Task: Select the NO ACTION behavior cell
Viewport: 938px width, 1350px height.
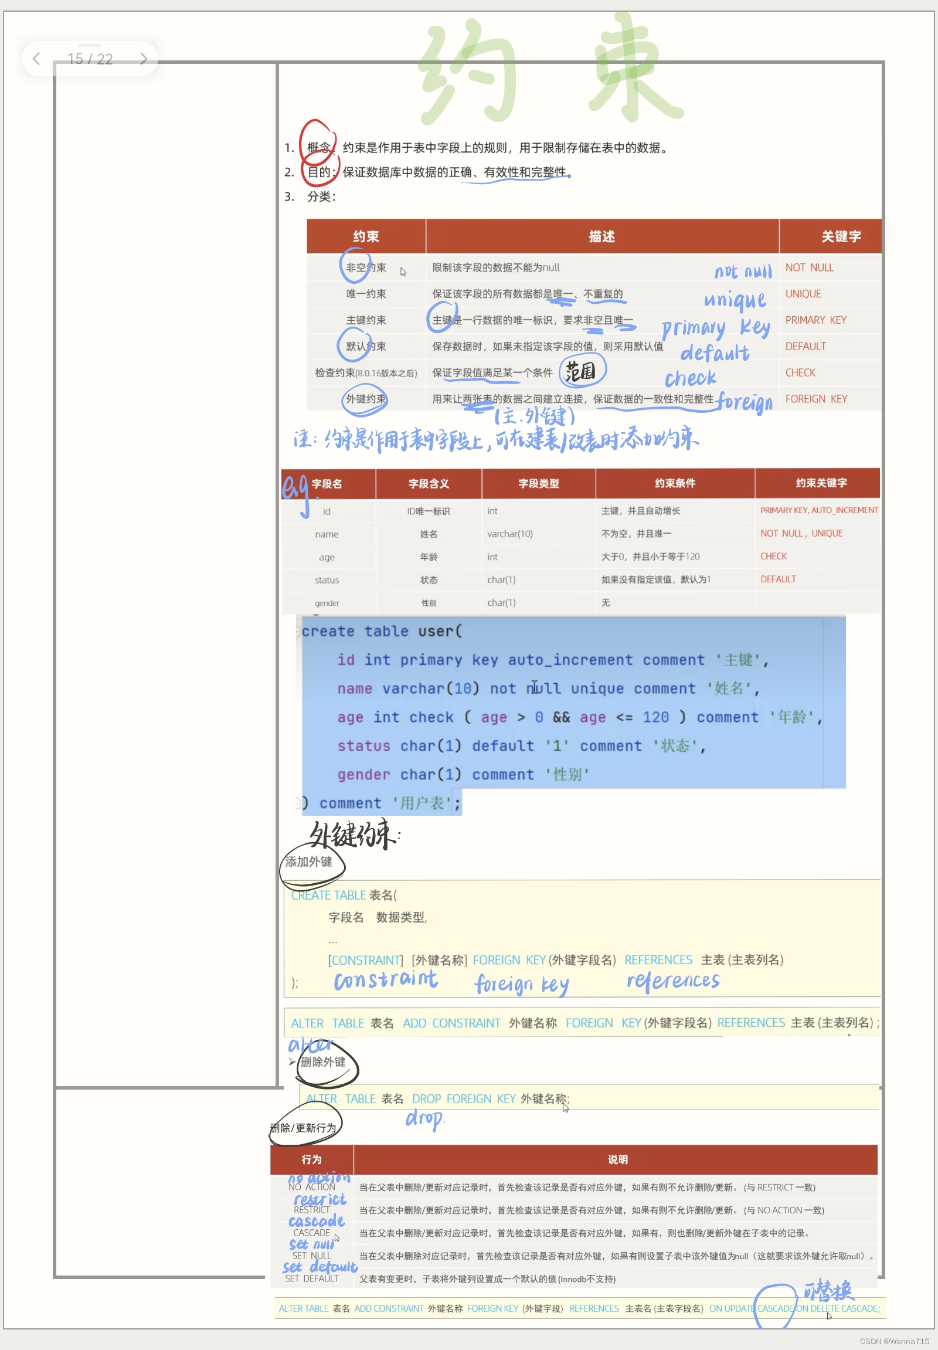Action: (x=311, y=1187)
